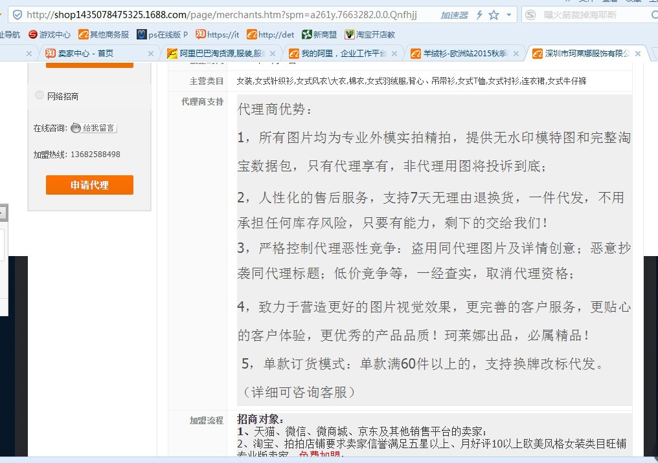Click the 主营类目 category list text
Image resolution: width=658 pixels, height=463 pixels.
pos(411,81)
